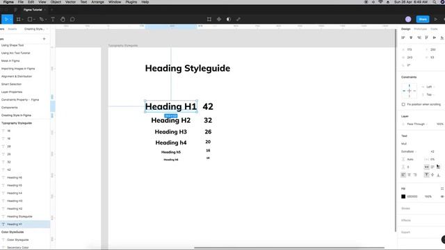
Task: Open File menu
Action: (21, 2)
